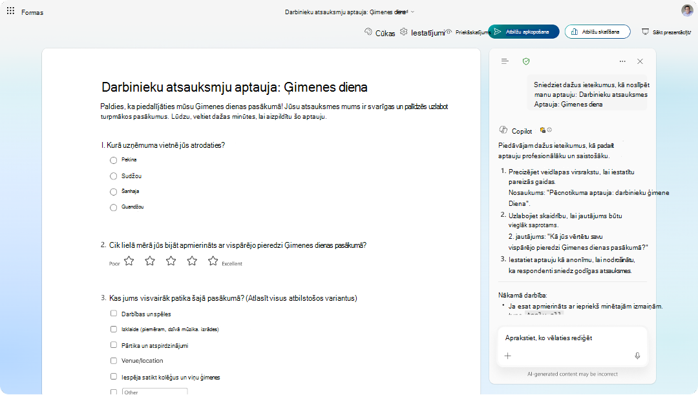The image size is (698, 395).
Task: Click the form title Darbinieku atsauksmju aptauja
Action: [235, 87]
